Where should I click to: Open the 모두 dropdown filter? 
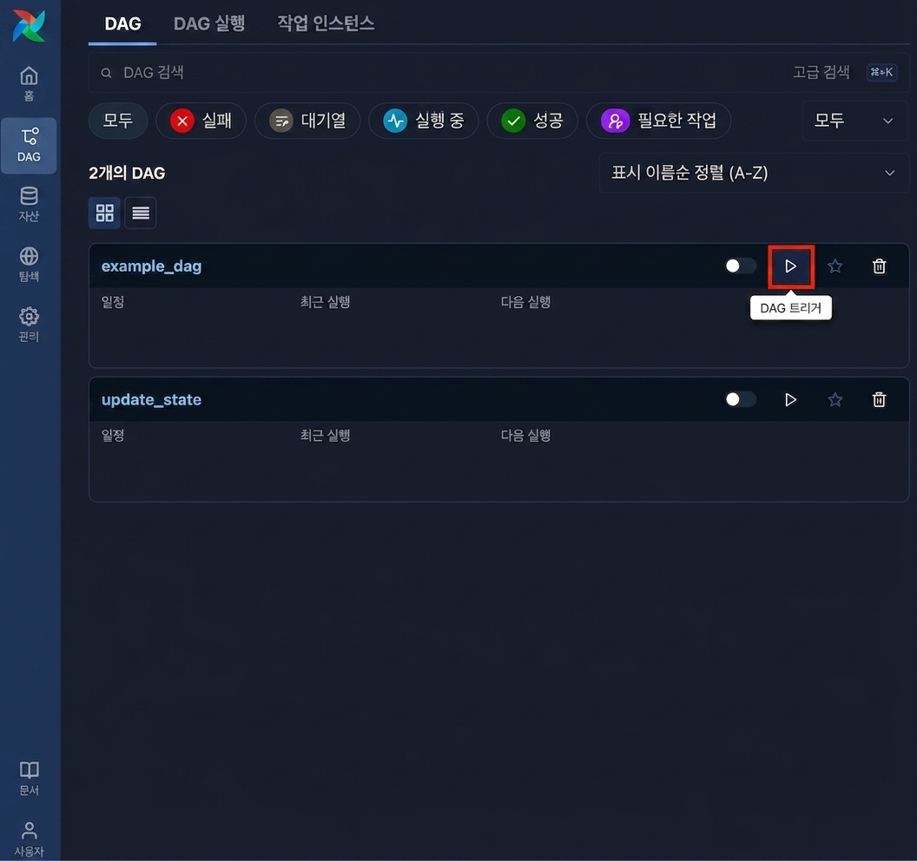pos(855,121)
